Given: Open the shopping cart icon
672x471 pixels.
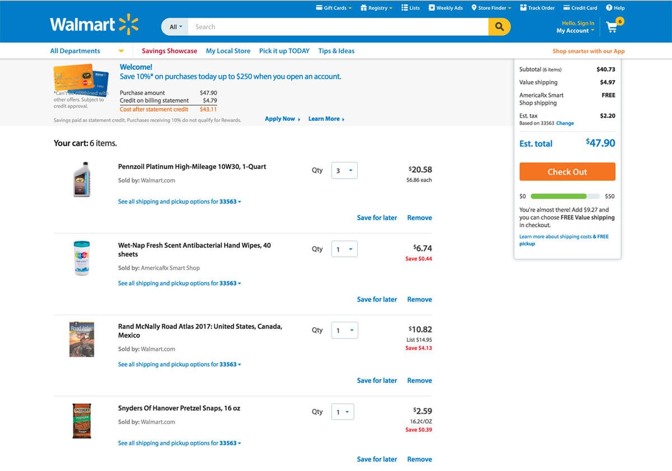Looking at the screenshot, I should pos(613,26).
